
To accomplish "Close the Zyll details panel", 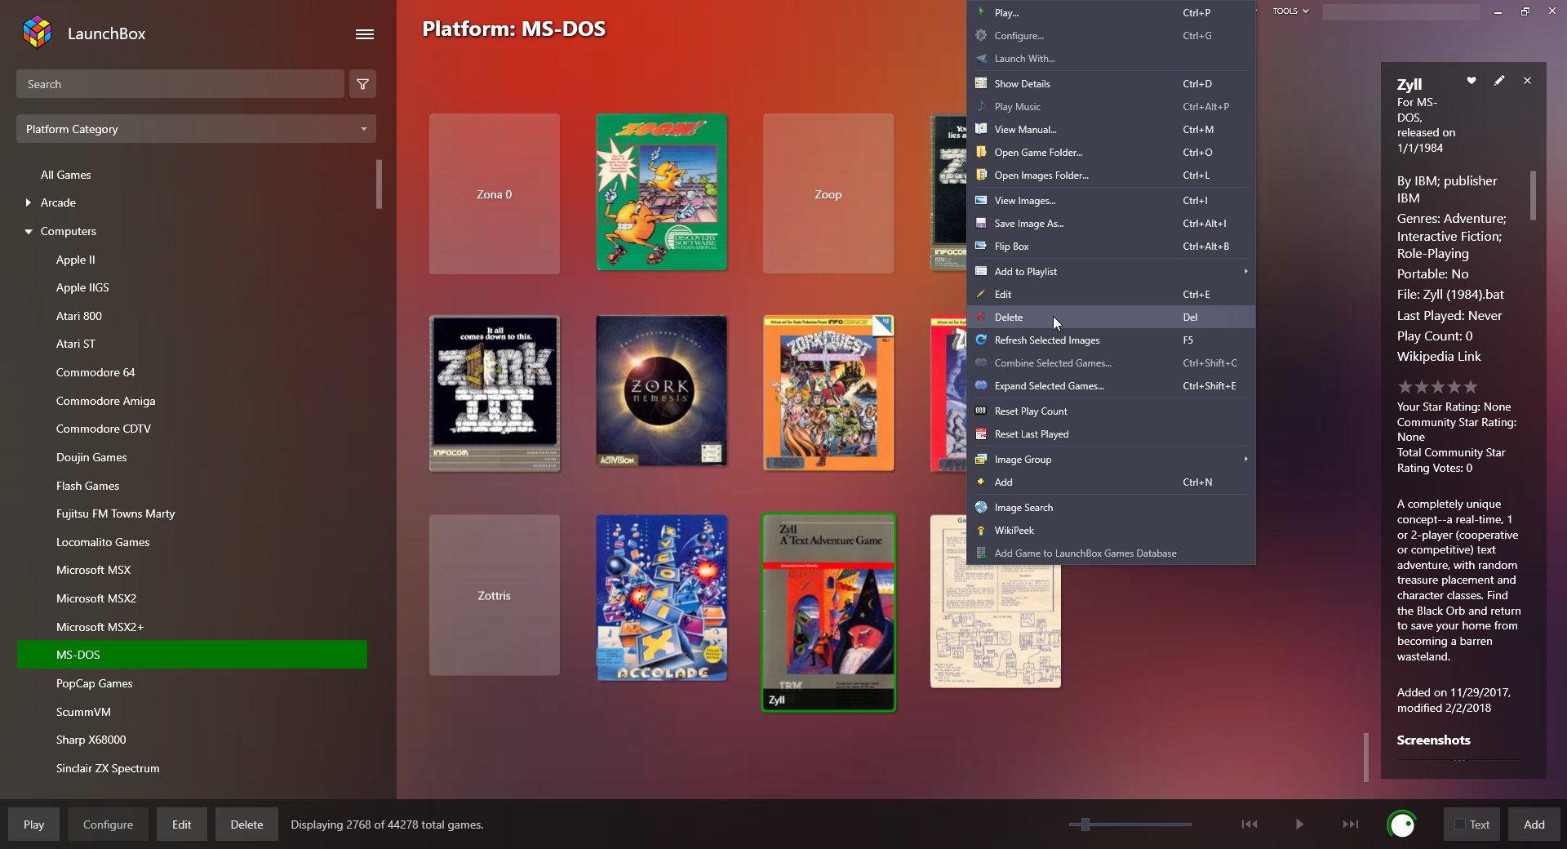I will coord(1527,81).
